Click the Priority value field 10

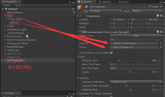pyautogui.click(x=136, y=39)
